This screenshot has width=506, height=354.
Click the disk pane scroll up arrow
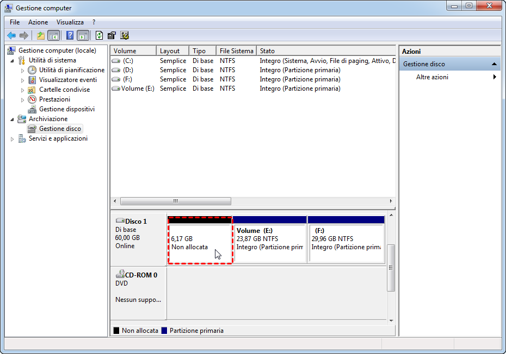(391, 215)
